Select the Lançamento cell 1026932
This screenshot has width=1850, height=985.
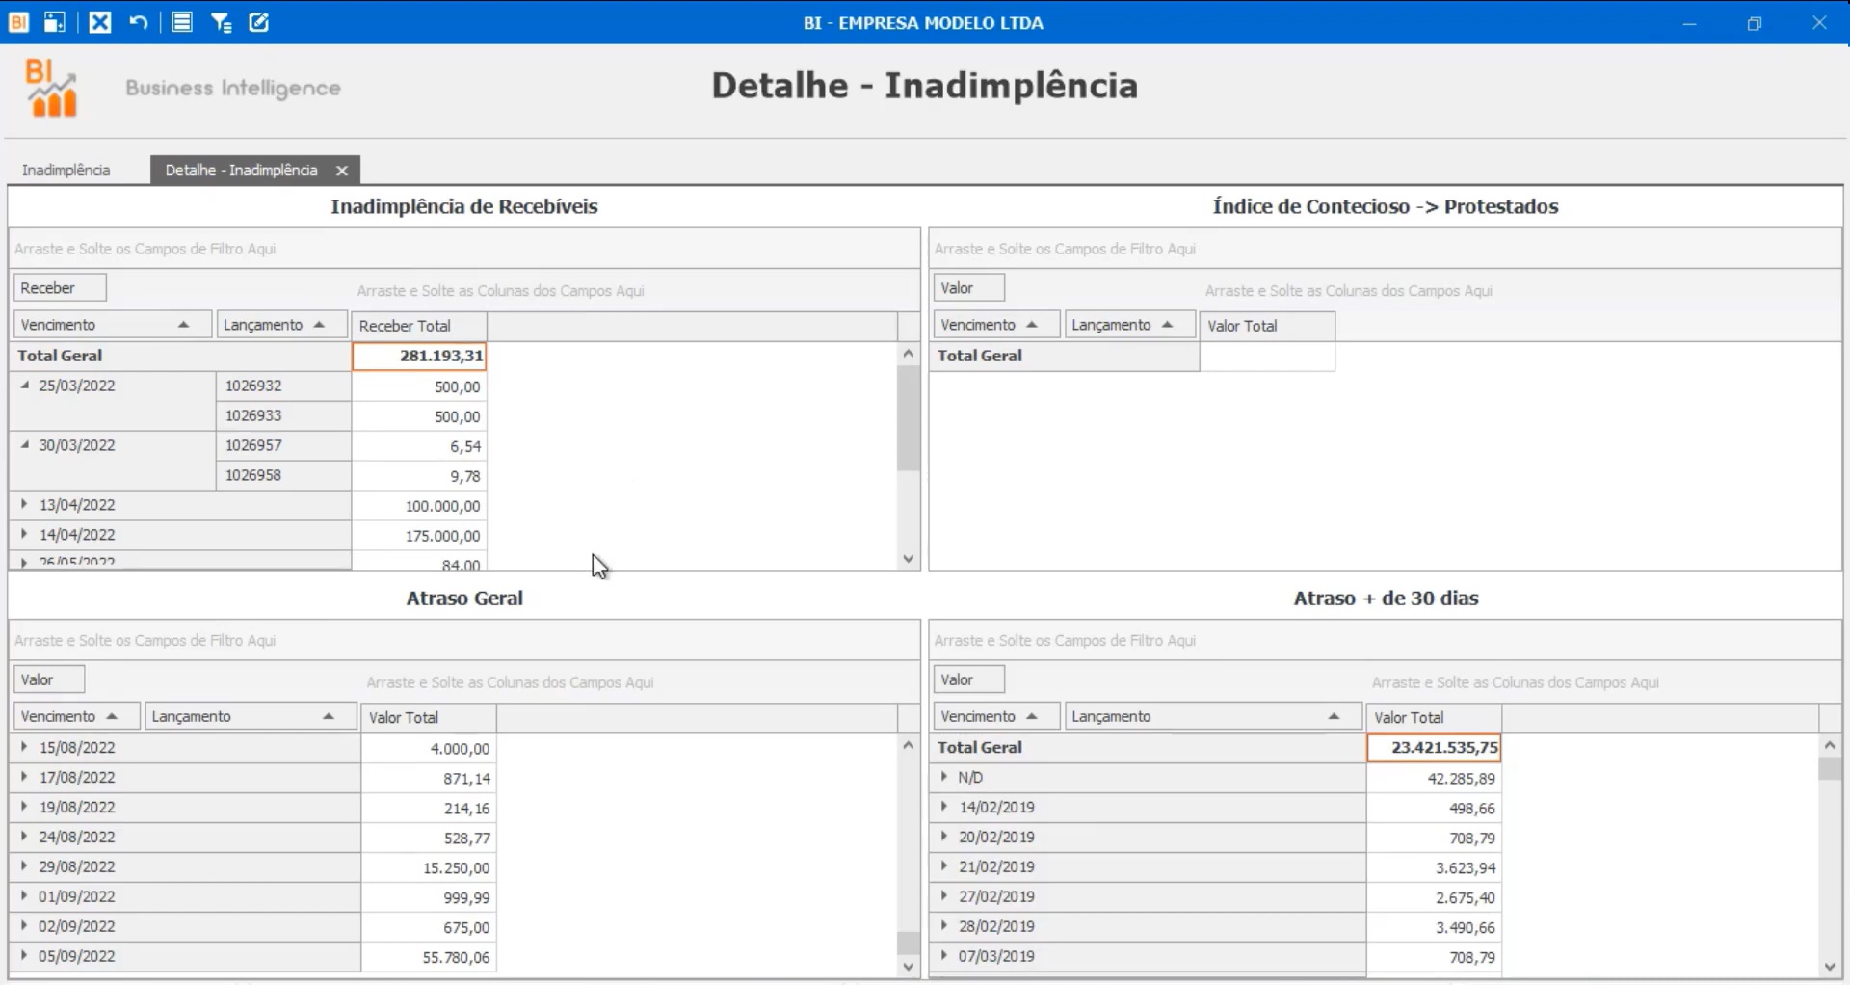tap(283, 386)
